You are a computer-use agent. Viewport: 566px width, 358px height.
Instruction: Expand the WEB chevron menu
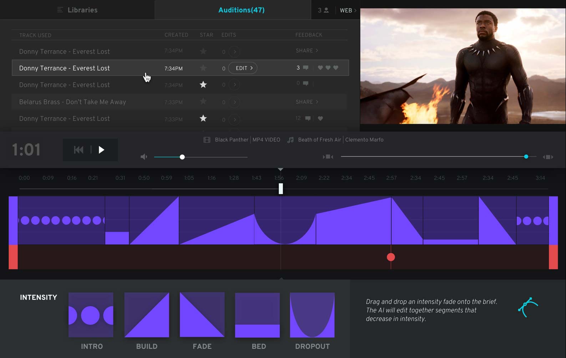tap(348, 10)
